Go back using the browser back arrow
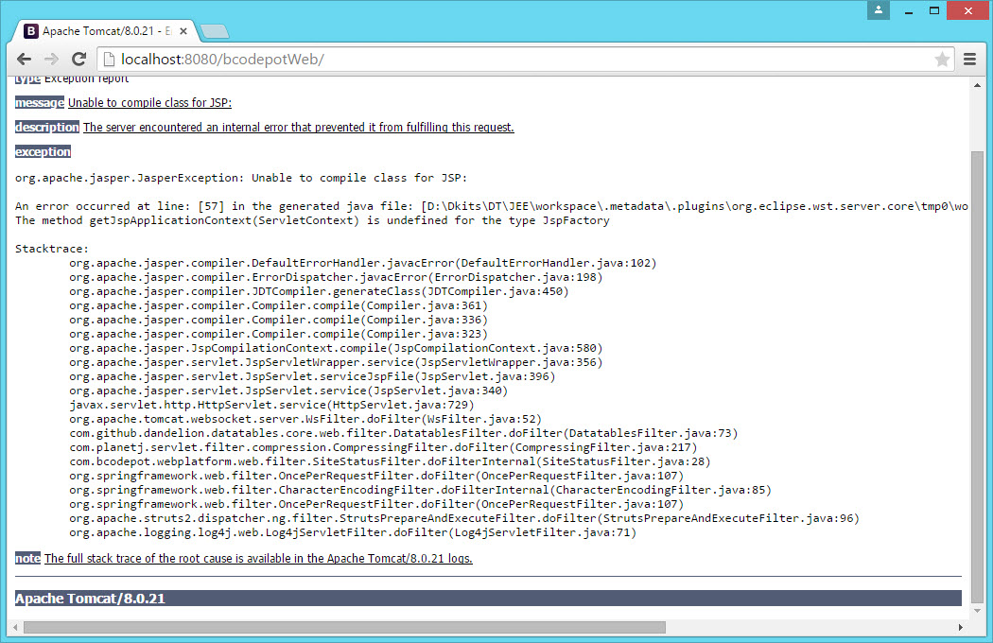Viewport: 993px width, 643px height. click(x=24, y=59)
